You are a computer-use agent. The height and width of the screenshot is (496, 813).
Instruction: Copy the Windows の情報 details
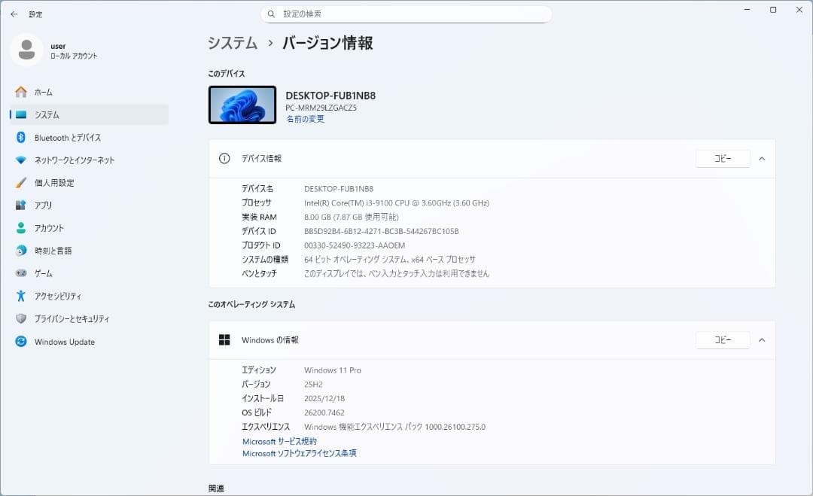pyautogui.click(x=722, y=339)
